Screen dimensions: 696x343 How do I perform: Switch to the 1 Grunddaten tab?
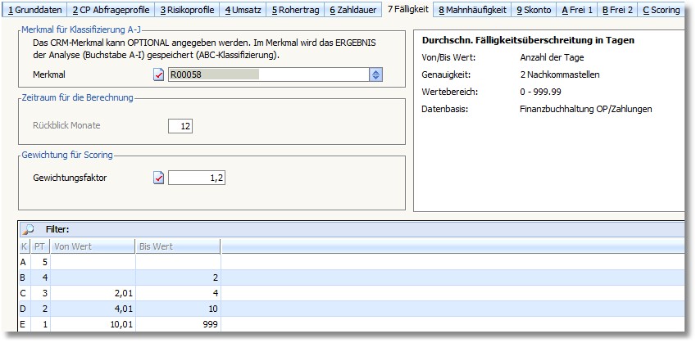click(x=34, y=10)
